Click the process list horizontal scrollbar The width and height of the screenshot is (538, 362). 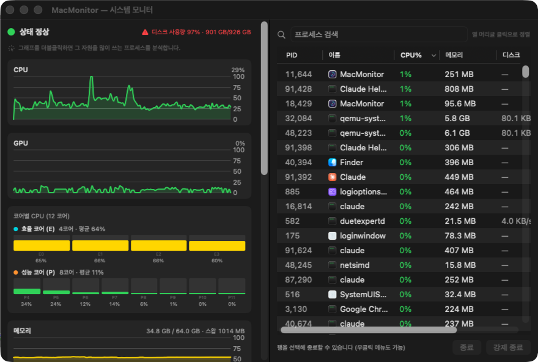pyautogui.click(x=369, y=330)
